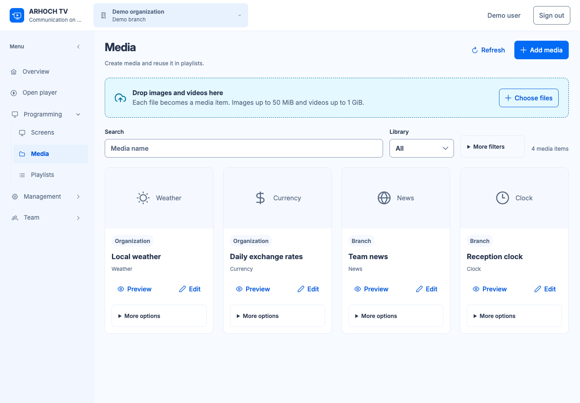Click the "4 media items" count text

tap(550, 149)
